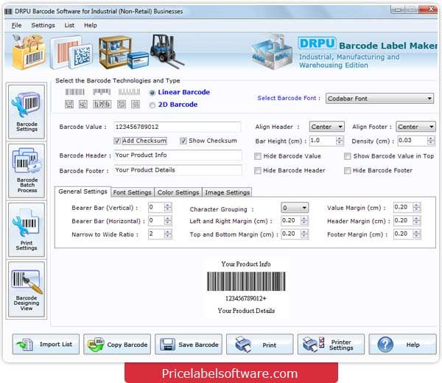Open the Align Footer dropdown
Viewport: 442px width, 383px height.
click(x=415, y=127)
